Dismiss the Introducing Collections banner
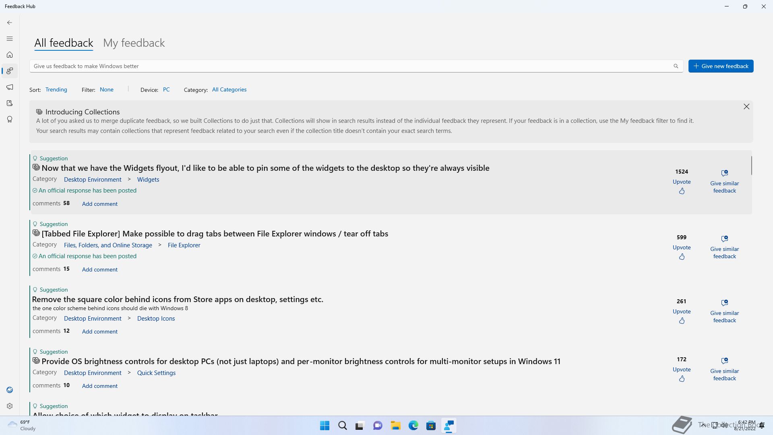Viewport: 773px width, 435px height. [746, 106]
